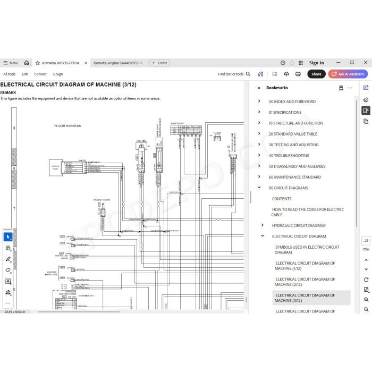
Task: Expand the 20 STANDARD VALUE TABLE bookmark
Action: tap(259, 133)
